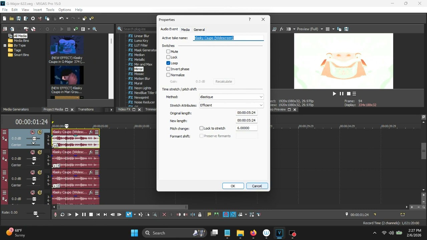The width and height of the screenshot is (427, 240).
Task: Open project Properties gear icon
Action: coord(33,19)
